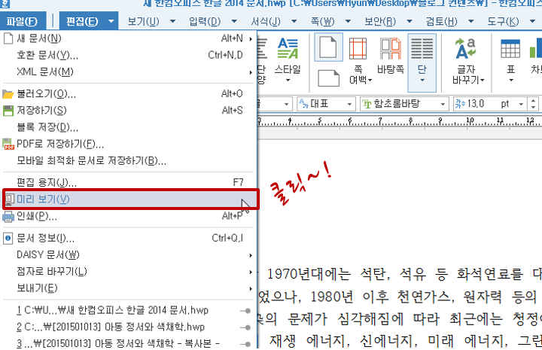The image size is (542, 350).
Task: Open the 파일(F) menu tab
Action: (23, 21)
